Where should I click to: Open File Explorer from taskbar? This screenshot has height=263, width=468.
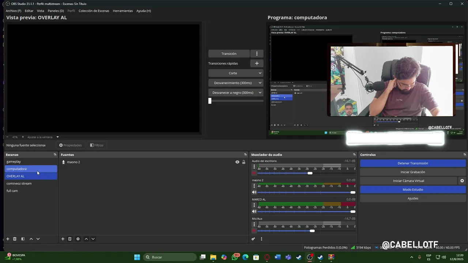point(213,257)
